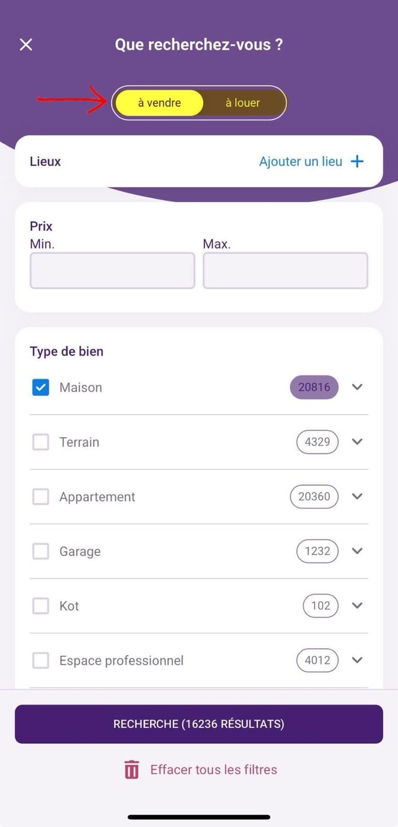
Task: Tick the Garage checkbox
Action: (x=40, y=551)
